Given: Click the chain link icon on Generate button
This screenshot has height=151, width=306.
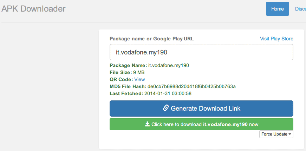Looking at the screenshot, I should pos(166,108).
